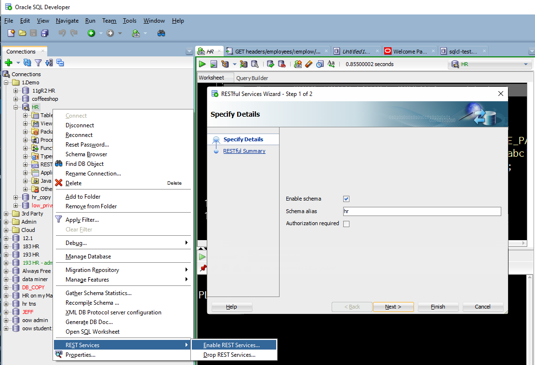Collapse the 1.Demo folder node
535x365 pixels.
click(6, 82)
